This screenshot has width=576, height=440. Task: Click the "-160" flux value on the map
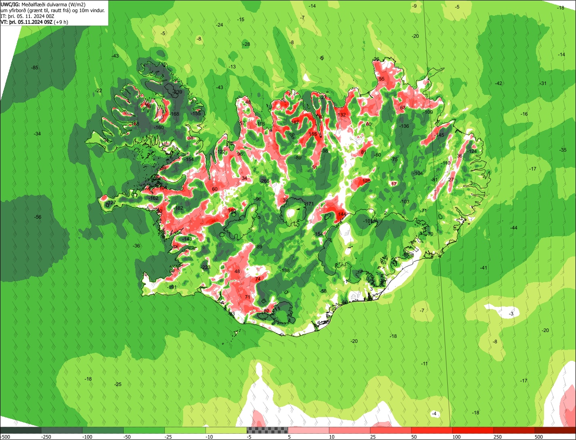pyautogui.click(x=159, y=127)
